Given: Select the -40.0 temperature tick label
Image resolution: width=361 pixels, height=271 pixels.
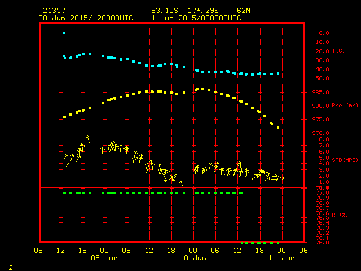Looking at the screenshot, I should point(321,69).
